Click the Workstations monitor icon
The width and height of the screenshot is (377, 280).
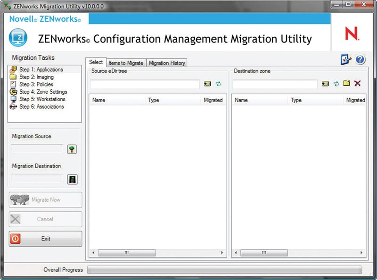pyautogui.click(x=14, y=99)
